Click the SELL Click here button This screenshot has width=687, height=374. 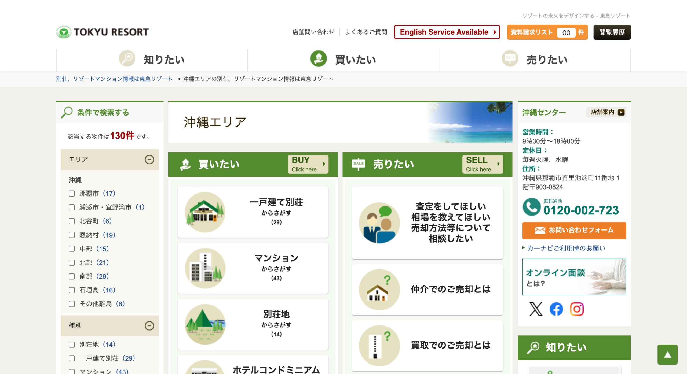pyautogui.click(x=483, y=164)
